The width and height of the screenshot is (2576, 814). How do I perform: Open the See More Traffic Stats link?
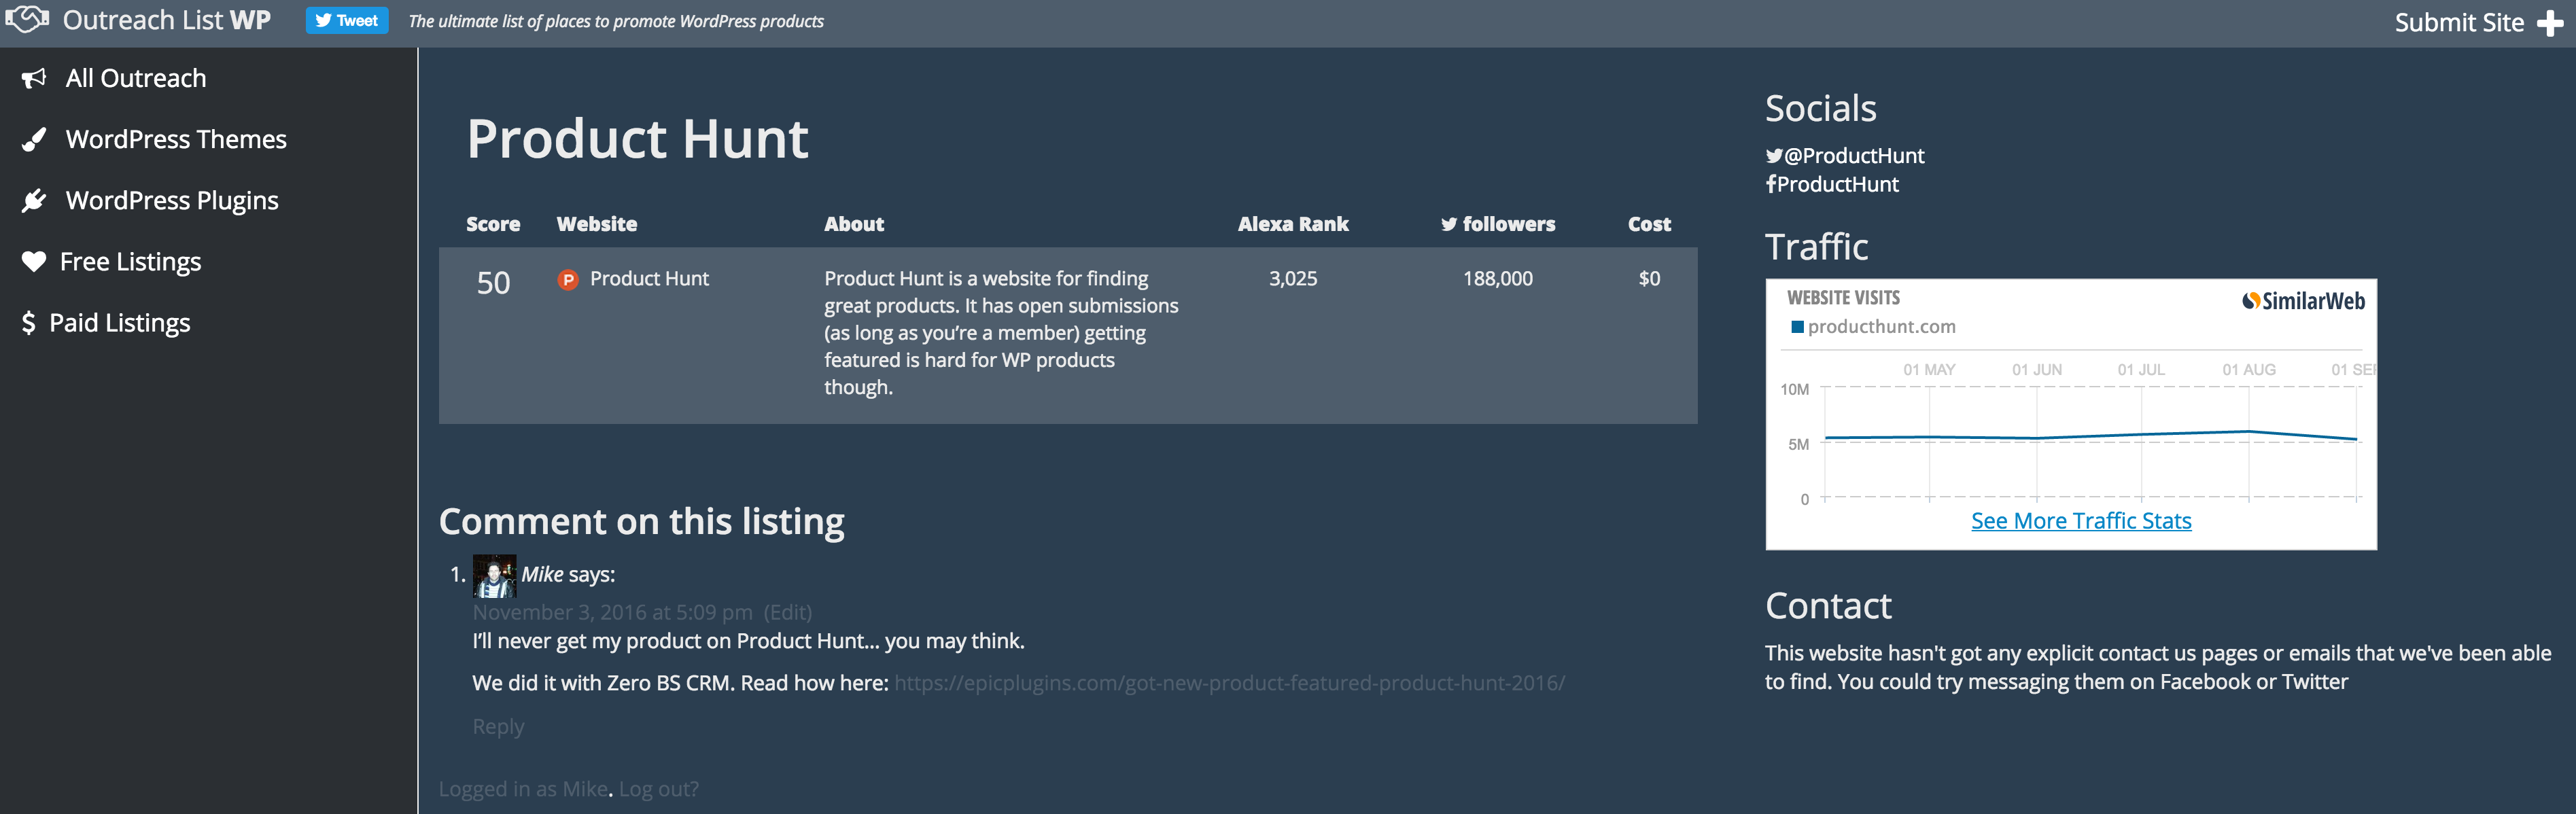coord(2080,521)
